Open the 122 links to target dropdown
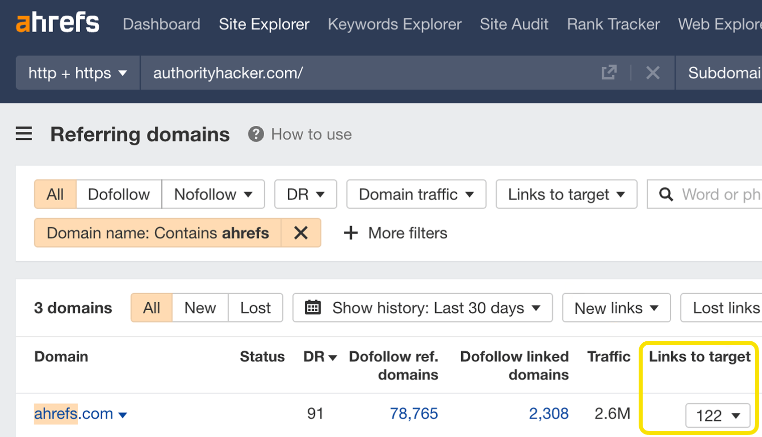The width and height of the screenshot is (762, 437). click(717, 415)
